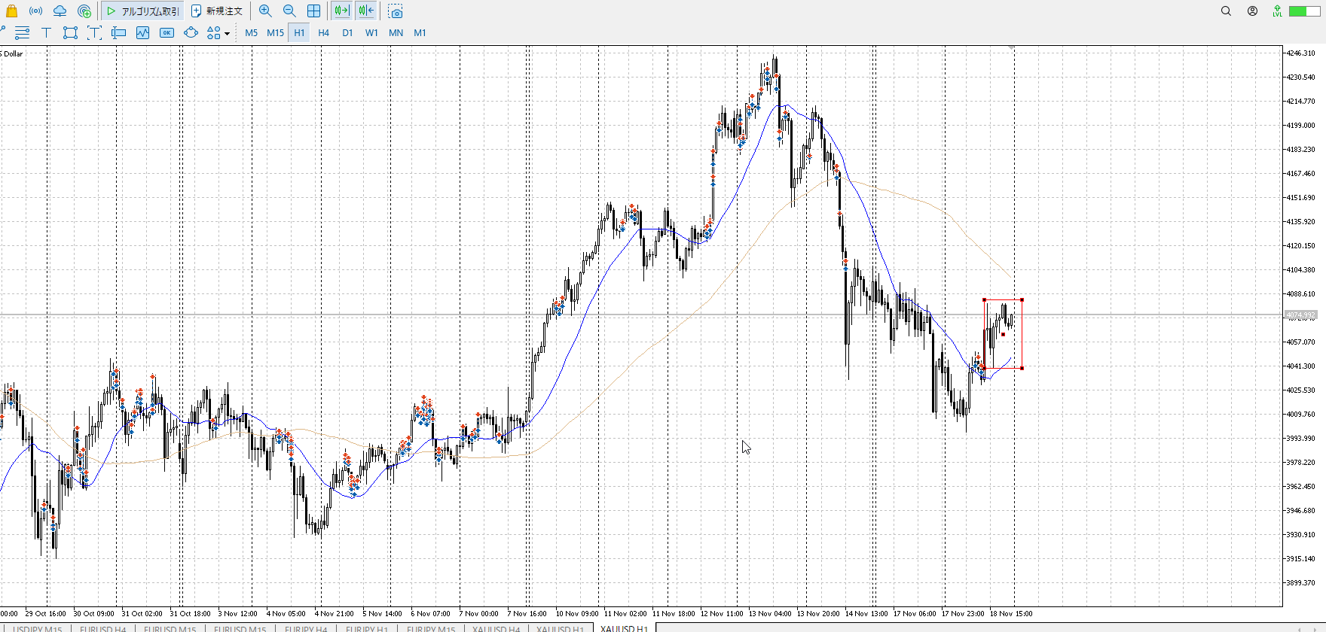Open the user account profile icon
The width and height of the screenshot is (1326, 632).
coord(1252,11)
